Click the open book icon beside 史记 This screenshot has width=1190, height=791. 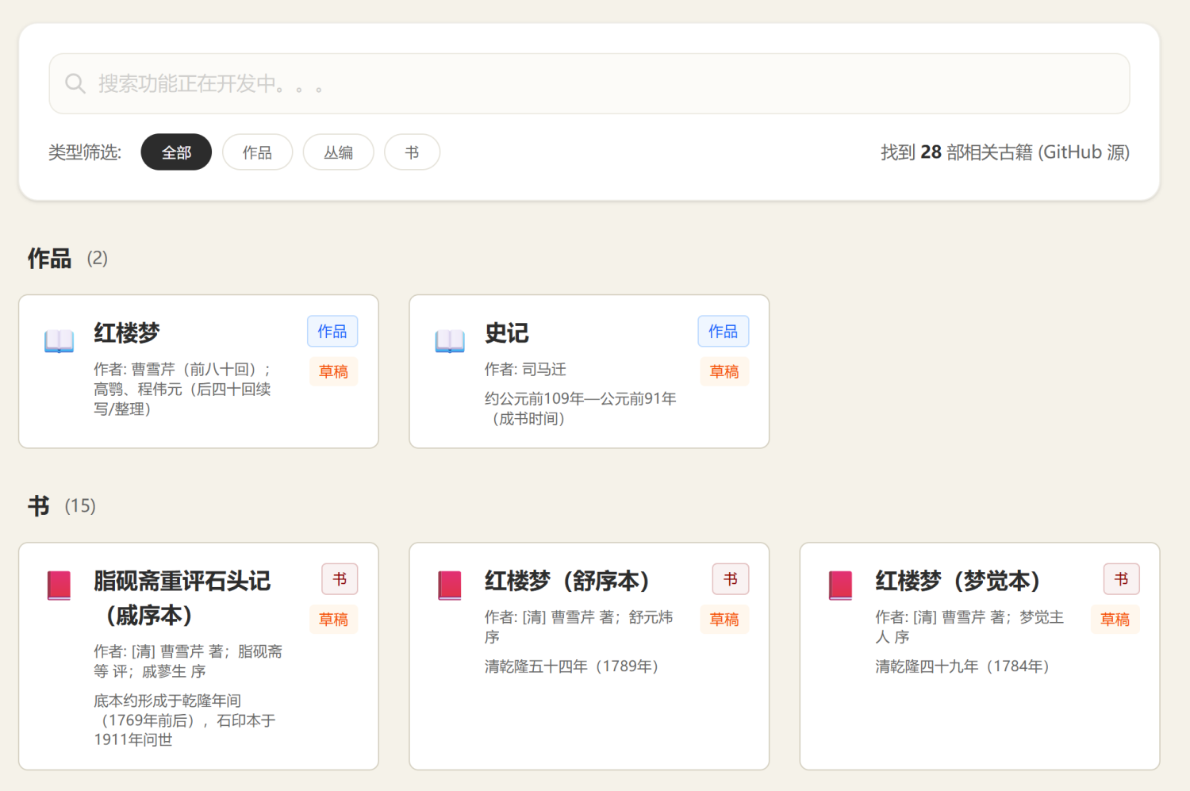click(450, 341)
